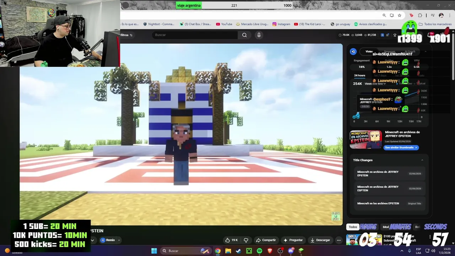Select the 24 hours time range

pyautogui.click(x=359, y=75)
